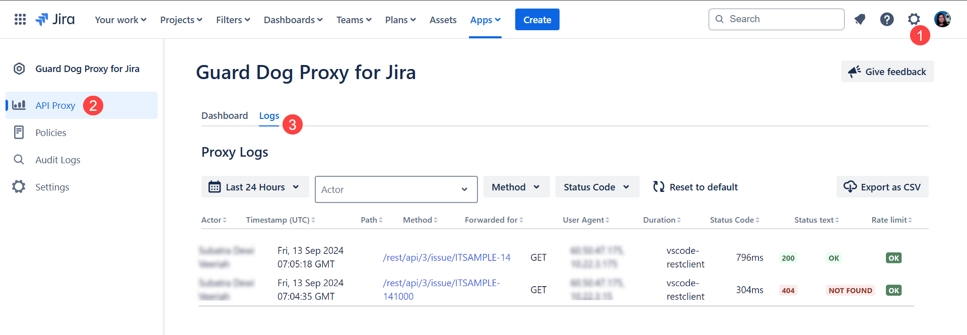Click in the Search field
Image resolution: width=967 pixels, height=335 pixels.
click(x=776, y=19)
